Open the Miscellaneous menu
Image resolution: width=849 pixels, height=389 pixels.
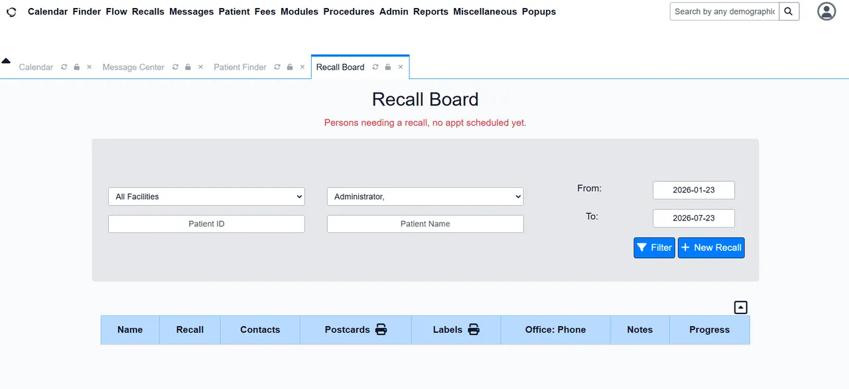[485, 11]
